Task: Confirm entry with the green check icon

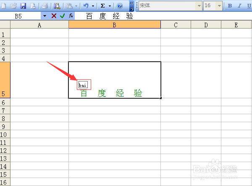Action: [x=62, y=16]
